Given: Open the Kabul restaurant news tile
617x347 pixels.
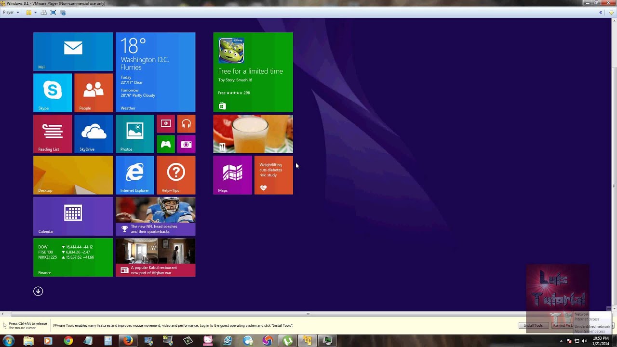Looking at the screenshot, I should [155, 257].
